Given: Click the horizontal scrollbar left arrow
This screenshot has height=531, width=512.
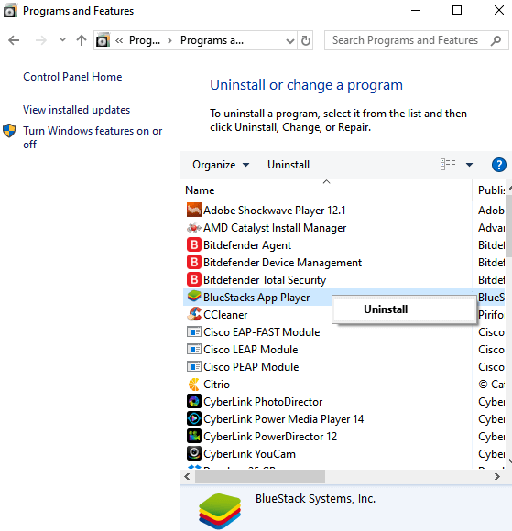Looking at the screenshot, I should [187, 477].
